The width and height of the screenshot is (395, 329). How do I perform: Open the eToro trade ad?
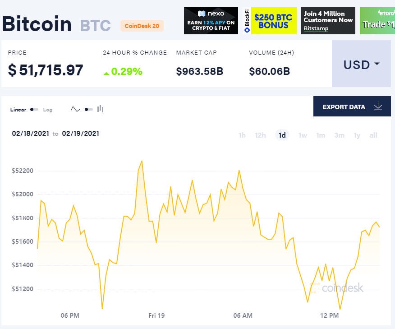377,21
